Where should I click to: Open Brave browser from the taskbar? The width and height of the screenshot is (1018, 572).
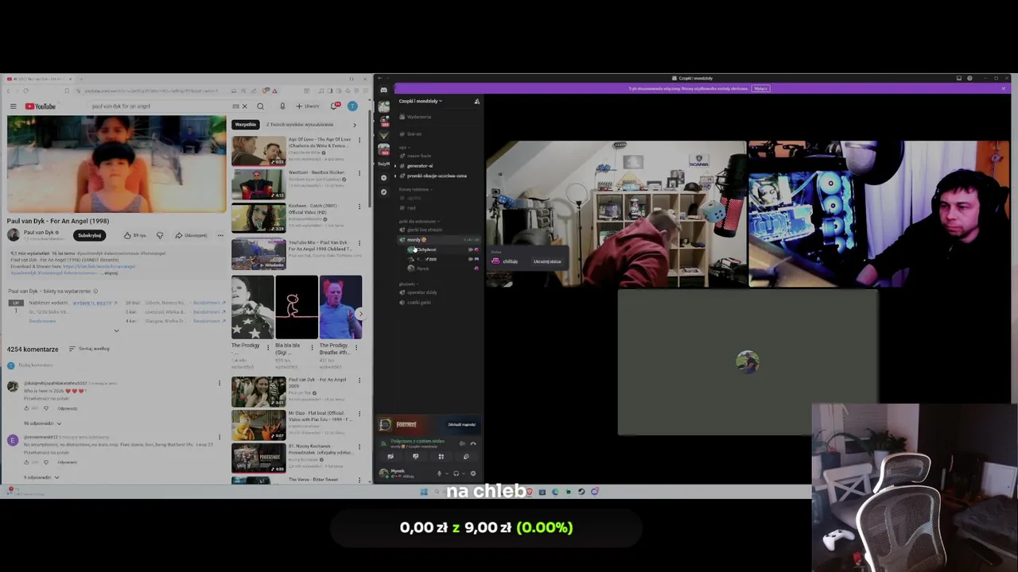[x=530, y=492]
